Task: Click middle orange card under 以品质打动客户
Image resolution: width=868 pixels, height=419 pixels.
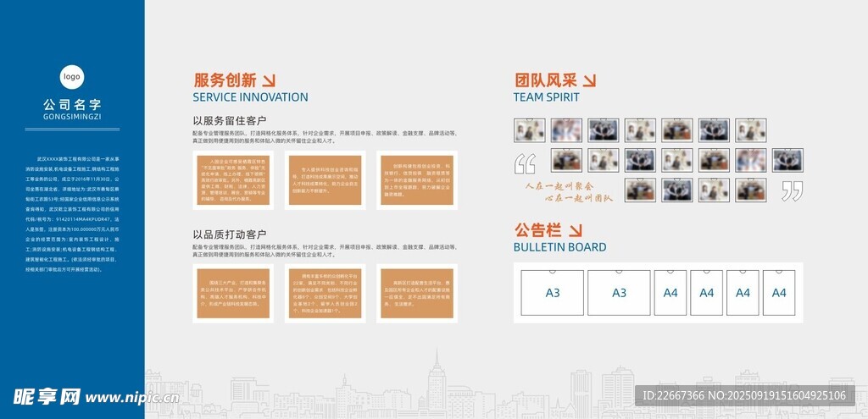Action: pyautogui.click(x=325, y=294)
